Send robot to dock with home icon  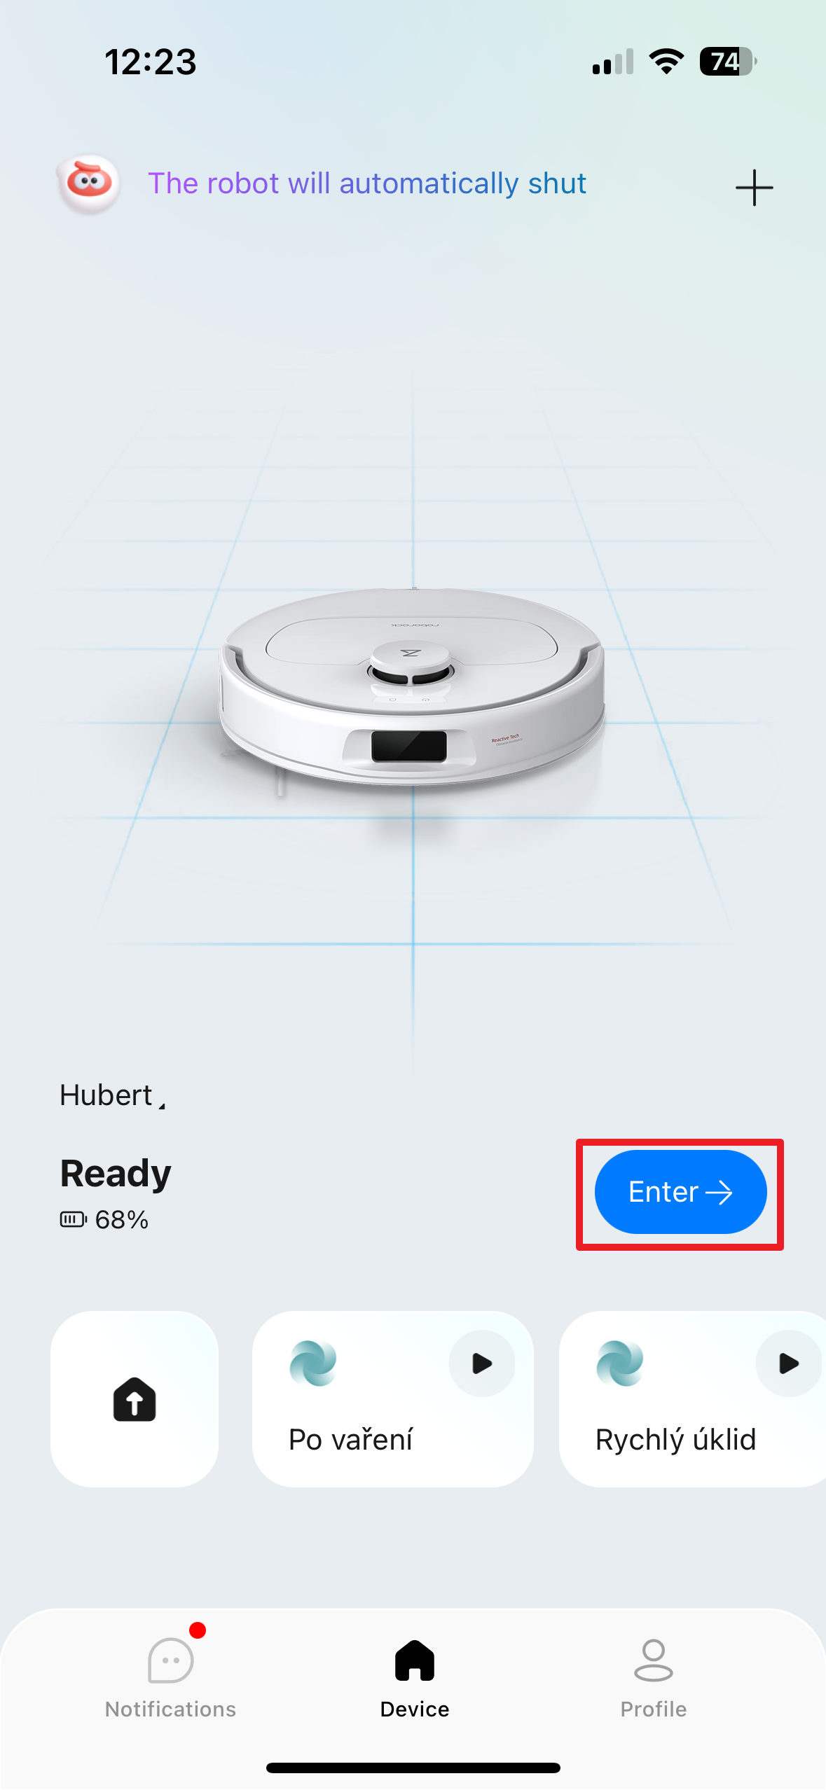pos(135,1399)
